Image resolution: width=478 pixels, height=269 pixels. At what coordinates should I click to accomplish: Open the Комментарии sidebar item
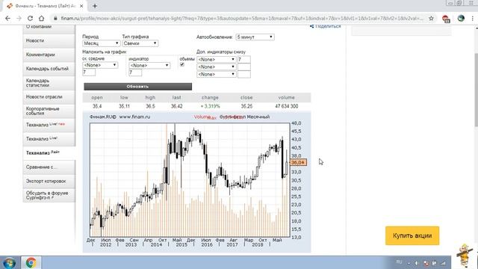click(x=49, y=55)
